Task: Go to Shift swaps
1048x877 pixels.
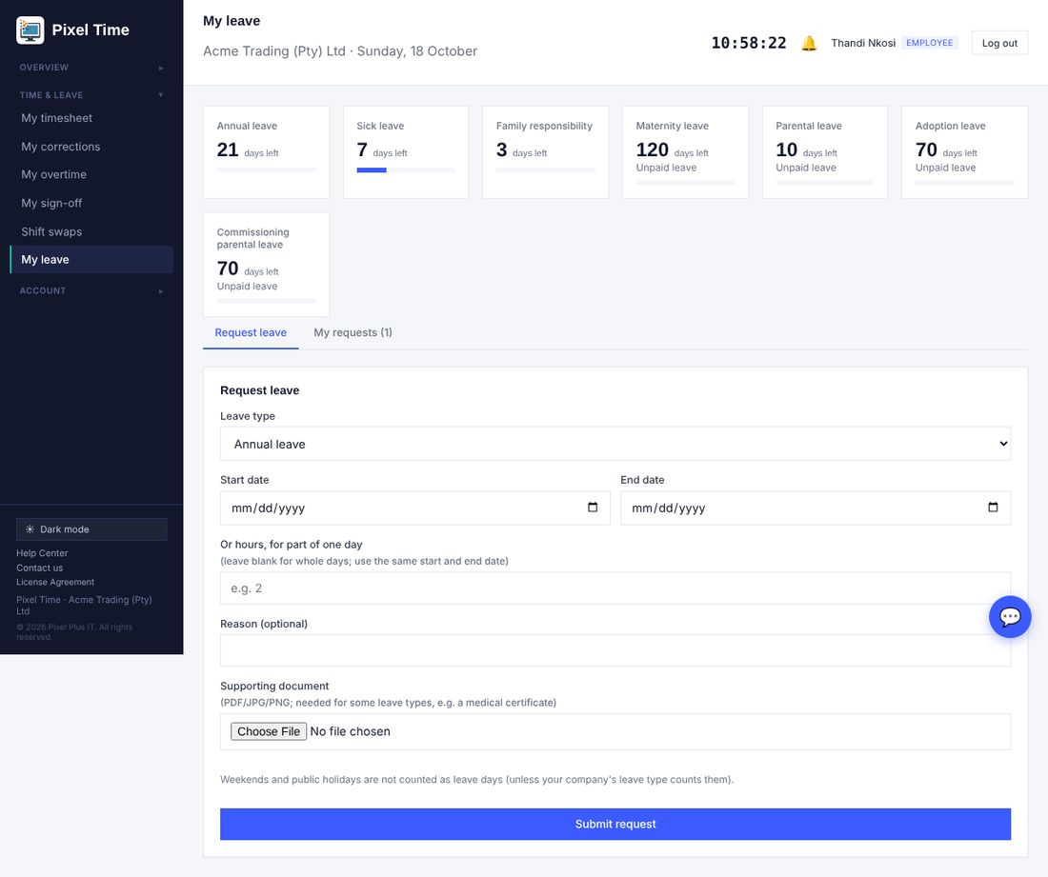Action: (x=91, y=231)
